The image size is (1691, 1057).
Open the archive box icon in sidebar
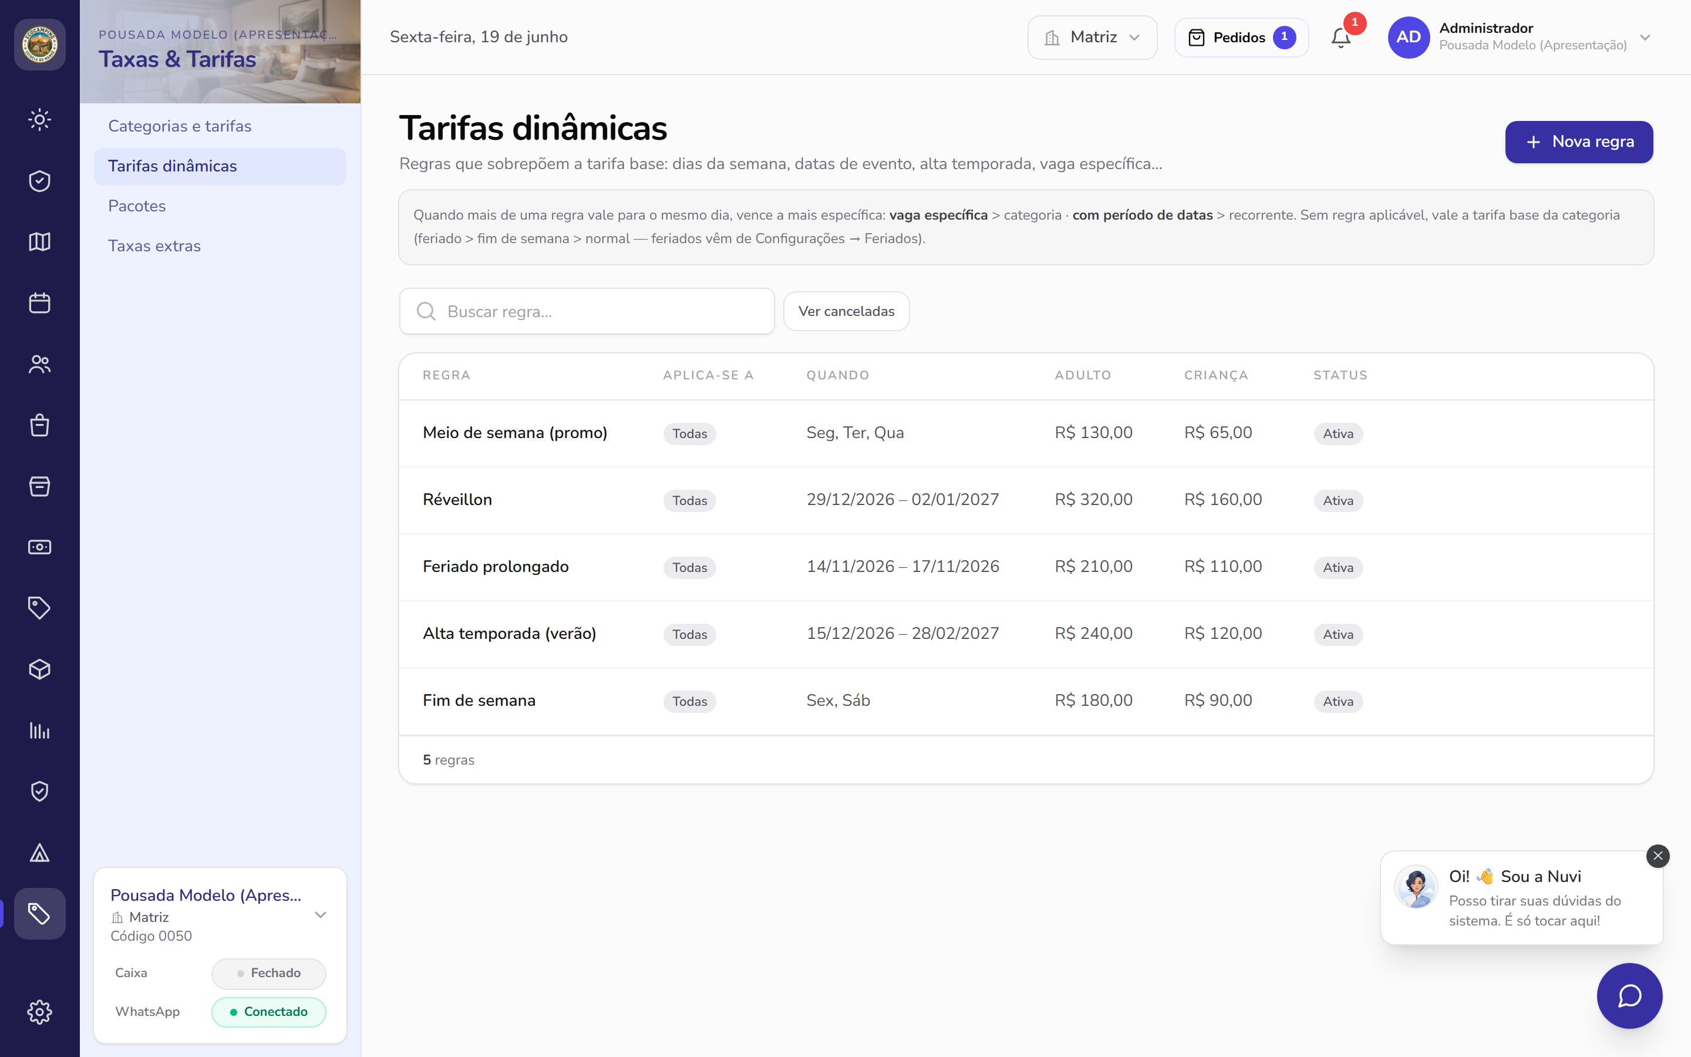coord(40,486)
